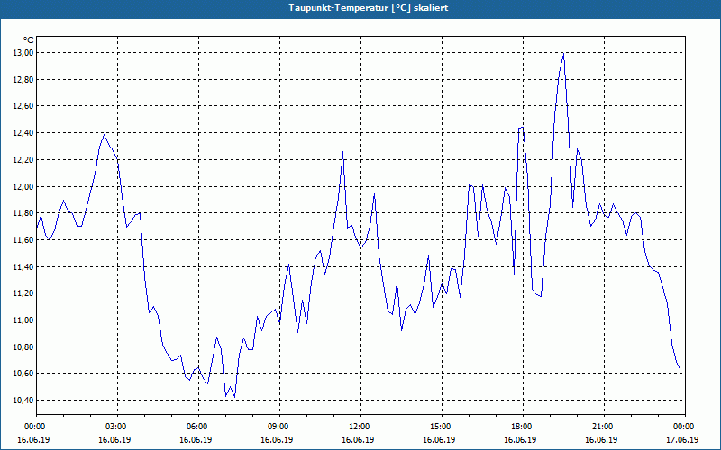Screen dimensions: 721x450
Task: Click the '°C' unit label above the y-axis
Action: pos(29,40)
